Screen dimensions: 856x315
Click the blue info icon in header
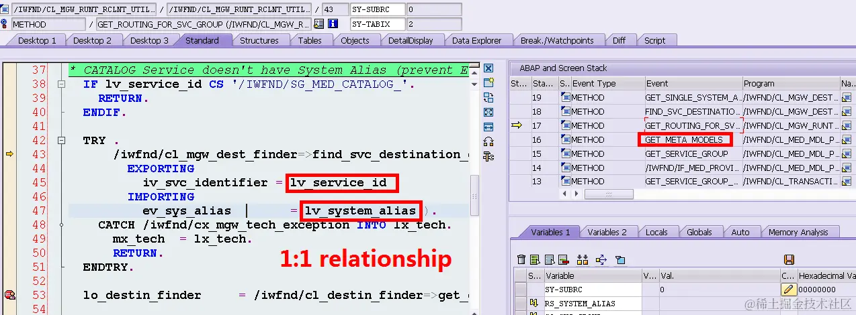pyautogui.click(x=332, y=24)
